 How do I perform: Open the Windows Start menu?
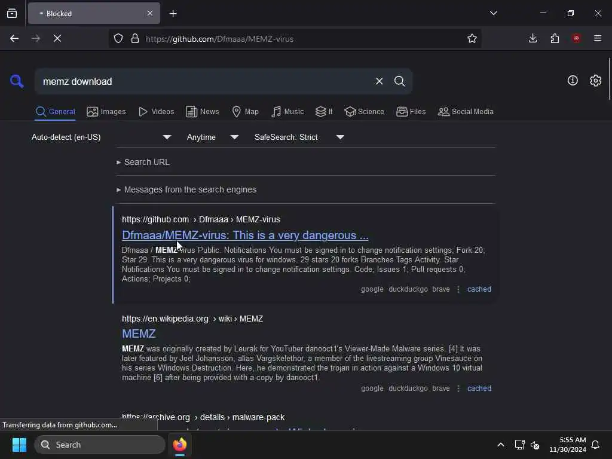coord(19,445)
